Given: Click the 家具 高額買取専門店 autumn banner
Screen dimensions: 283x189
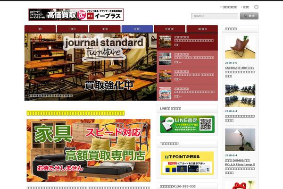Looking at the screenshot, I should click(x=89, y=150).
